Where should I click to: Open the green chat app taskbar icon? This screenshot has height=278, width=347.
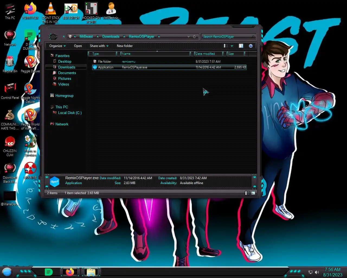pyautogui.click(x=49, y=272)
